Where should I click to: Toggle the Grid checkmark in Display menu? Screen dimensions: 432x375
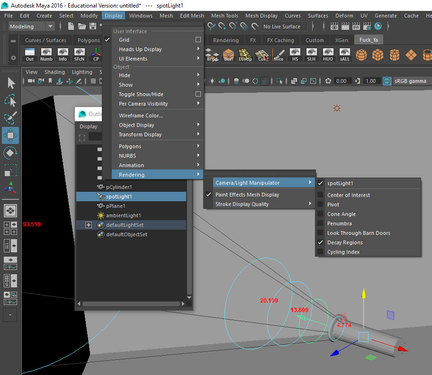coord(108,40)
